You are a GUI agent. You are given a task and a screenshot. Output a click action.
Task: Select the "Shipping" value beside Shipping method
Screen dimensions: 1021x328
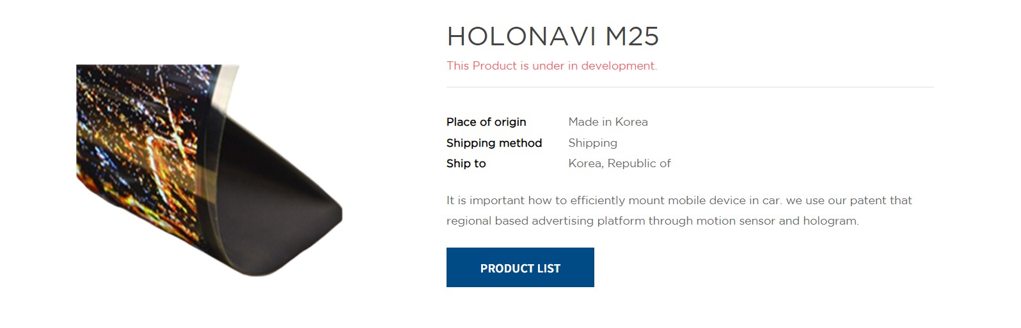[592, 143]
